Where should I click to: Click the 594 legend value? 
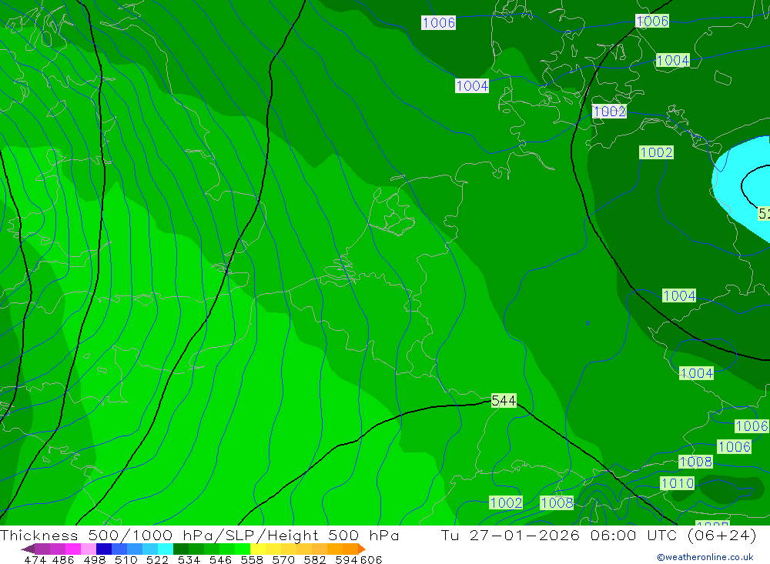coord(346,560)
